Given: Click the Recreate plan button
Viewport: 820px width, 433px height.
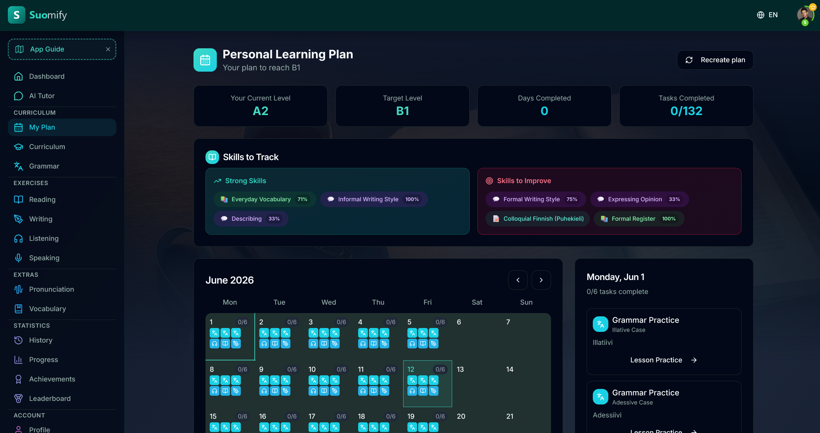Looking at the screenshot, I should 715,60.
